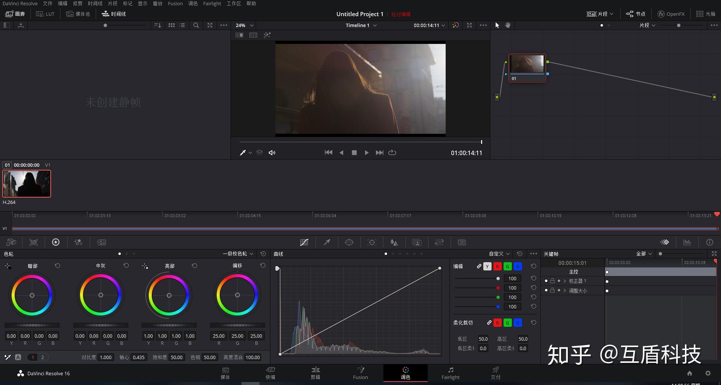The width and height of the screenshot is (721, 385).
Task: Open the curves 自定义 dropdown
Action: (x=499, y=254)
